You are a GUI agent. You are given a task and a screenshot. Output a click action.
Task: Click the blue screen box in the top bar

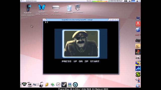[133, 1]
